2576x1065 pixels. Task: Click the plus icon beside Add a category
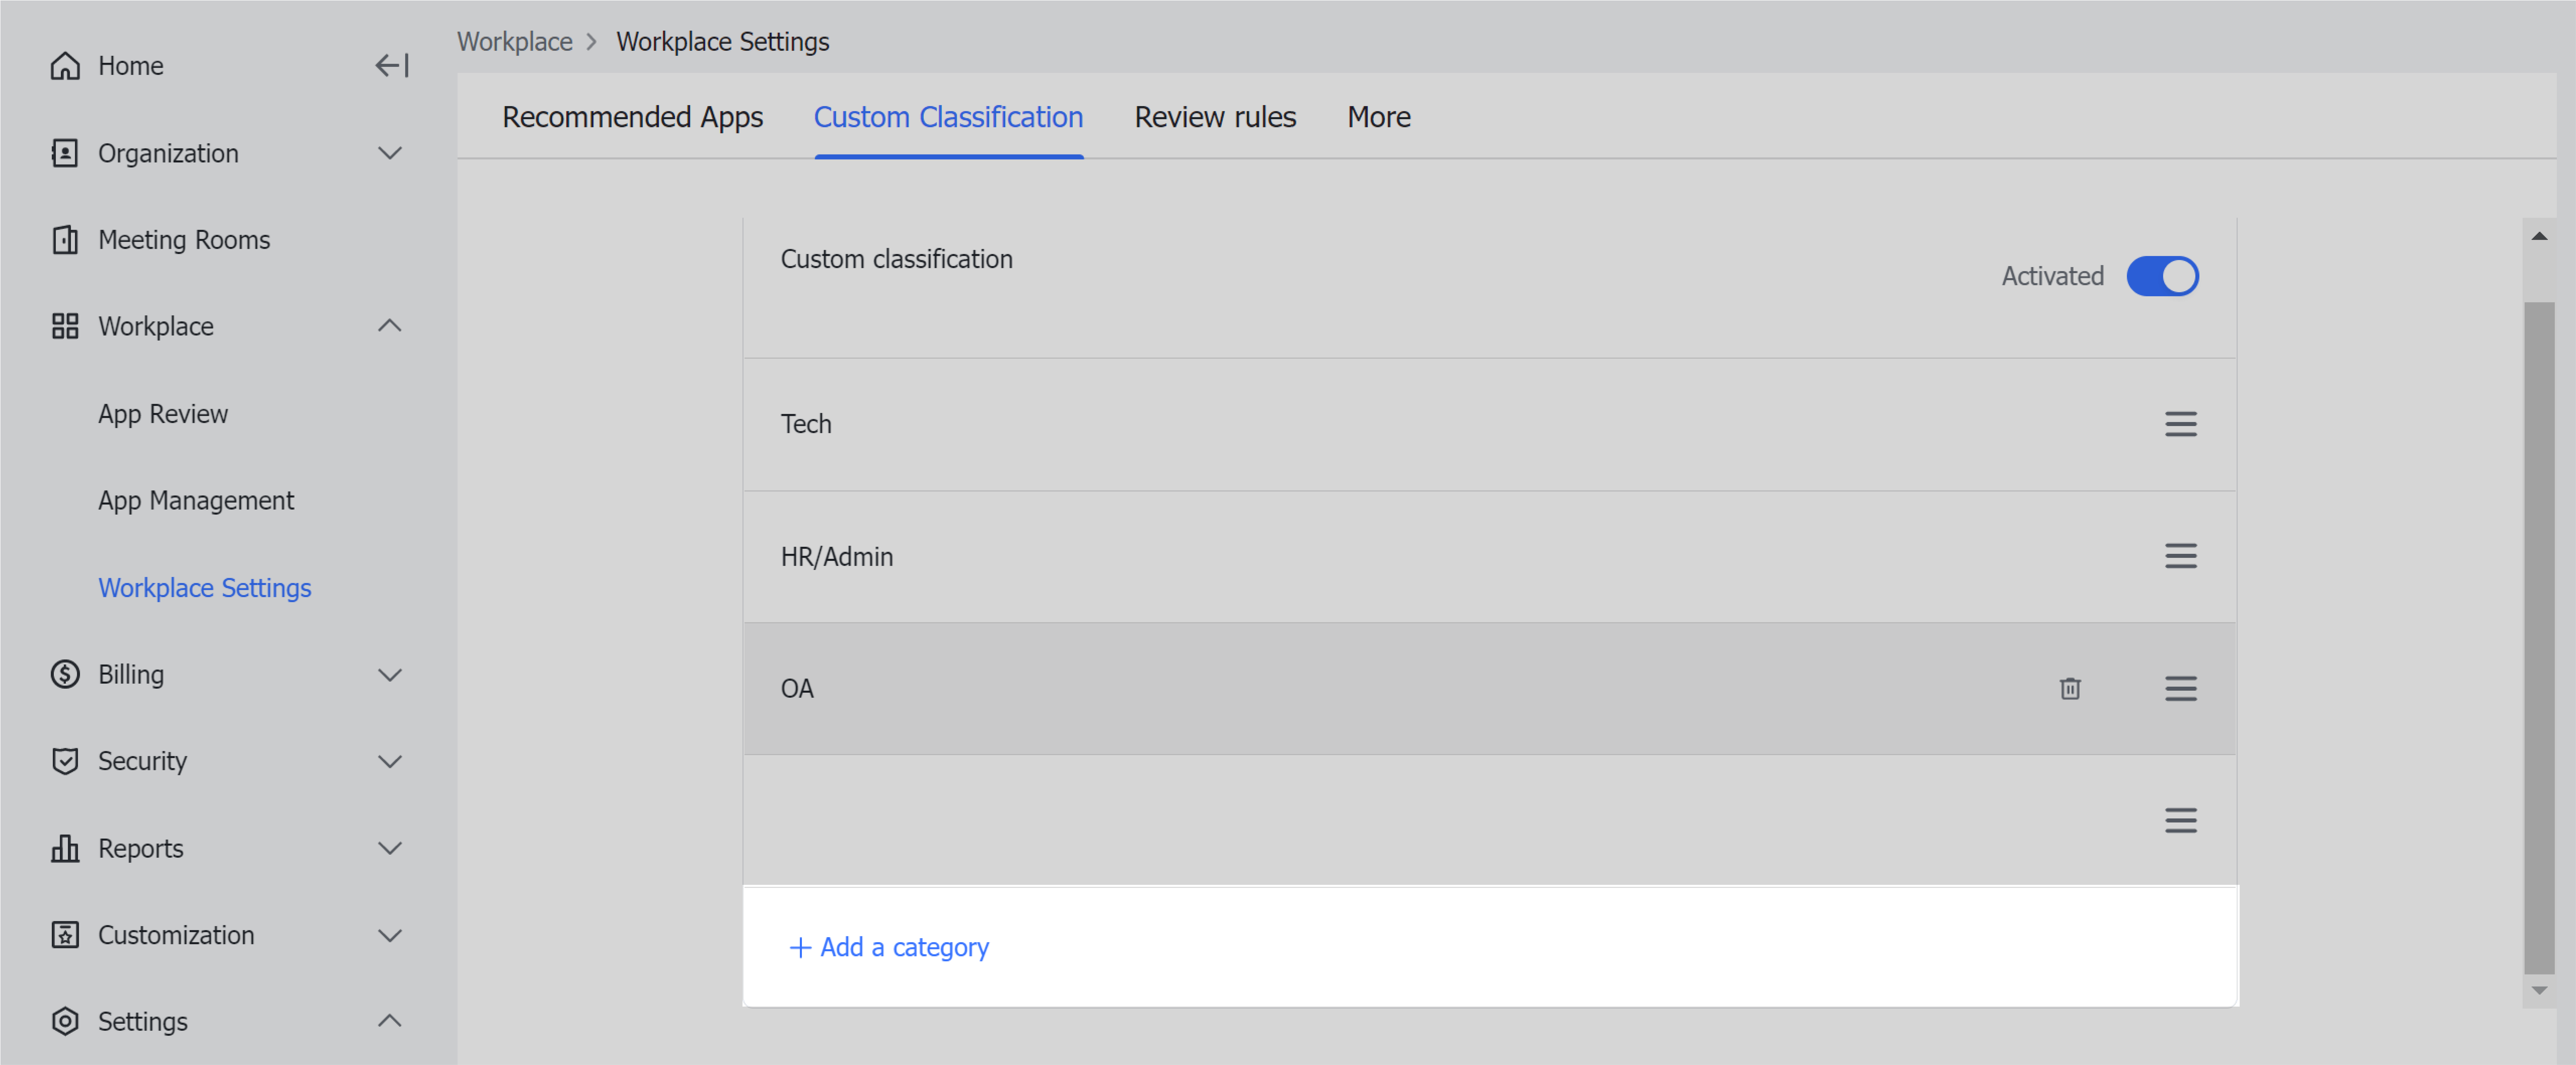point(800,947)
